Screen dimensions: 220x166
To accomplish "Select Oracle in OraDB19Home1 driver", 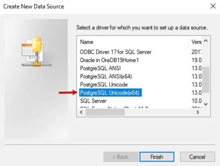I will 109,60.
